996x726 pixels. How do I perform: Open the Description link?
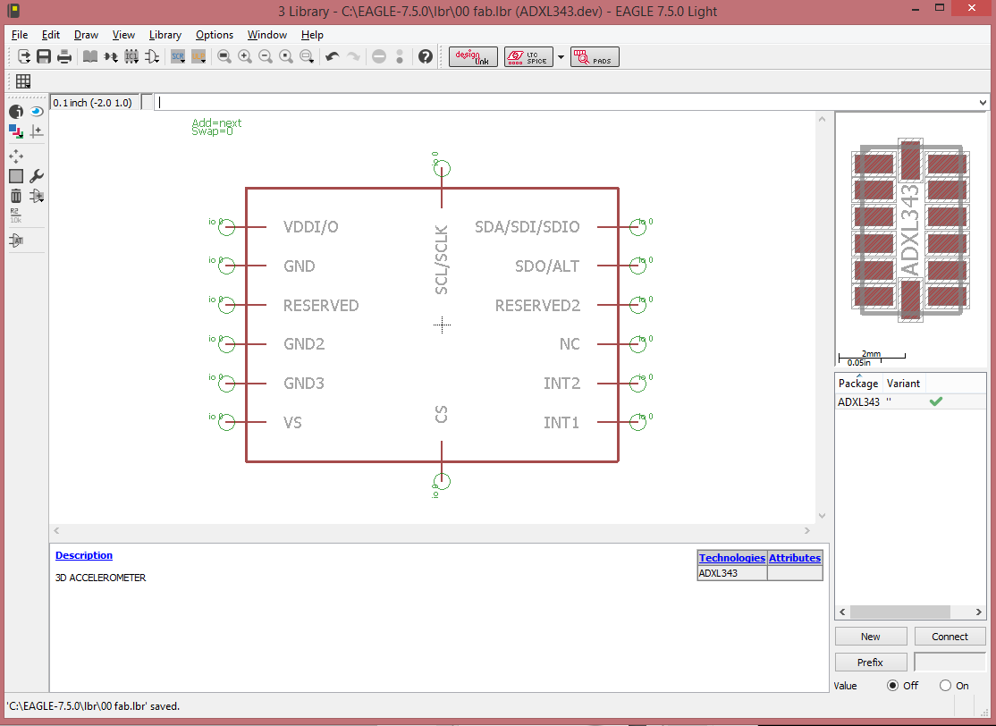(84, 555)
